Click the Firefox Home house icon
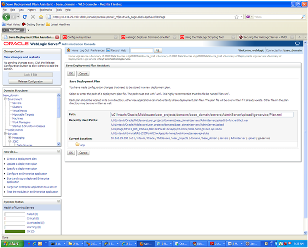The image size is (308, 248). 41,17
